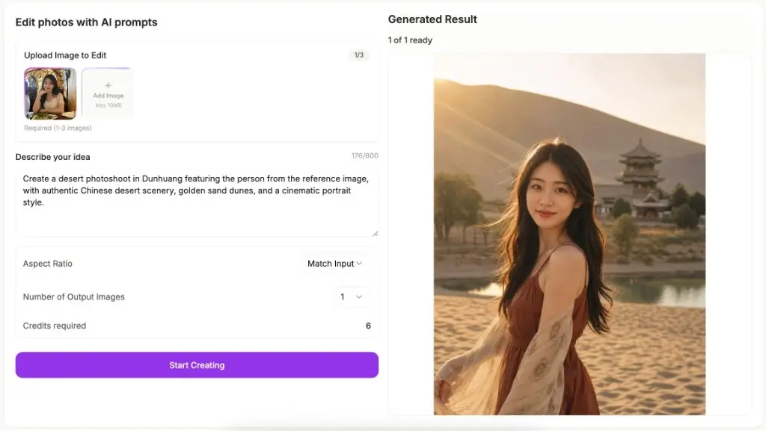Click the textarea resize handle corner
The height and width of the screenshot is (431, 766).
(376, 234)
